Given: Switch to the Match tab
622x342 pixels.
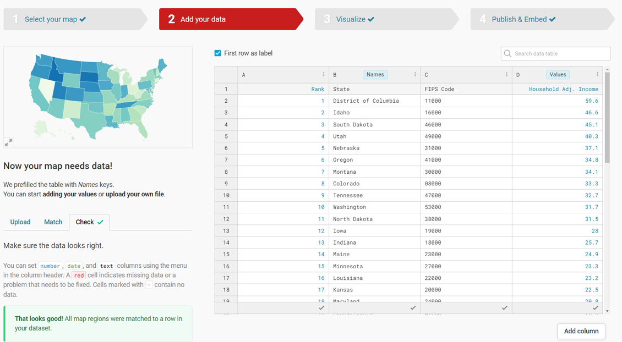Looking at the screenshot, I should [53, 222].
